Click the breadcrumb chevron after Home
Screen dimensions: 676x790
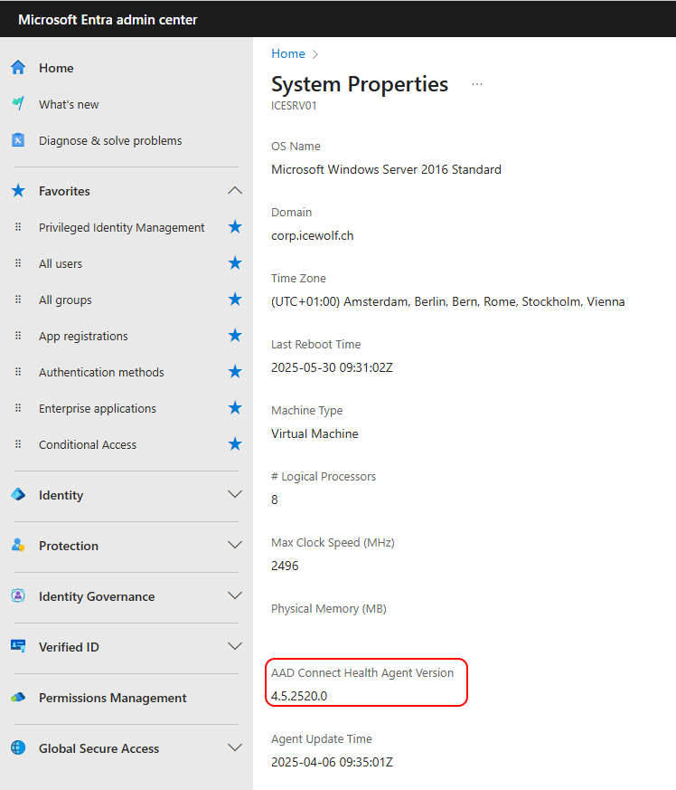coord(315,54)
